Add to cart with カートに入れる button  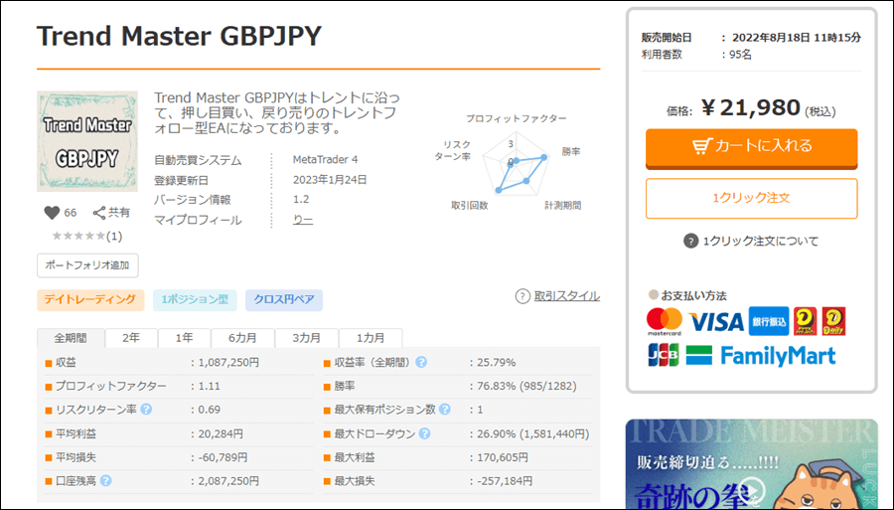tap(751, 146)
